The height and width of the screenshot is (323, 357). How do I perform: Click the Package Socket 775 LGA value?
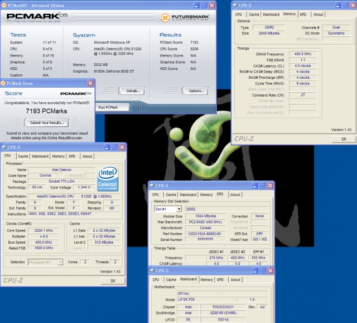[61, 182]
